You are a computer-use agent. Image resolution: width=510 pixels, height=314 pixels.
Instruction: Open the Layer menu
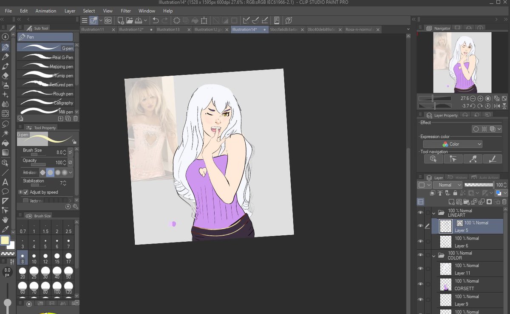point(70,11)
